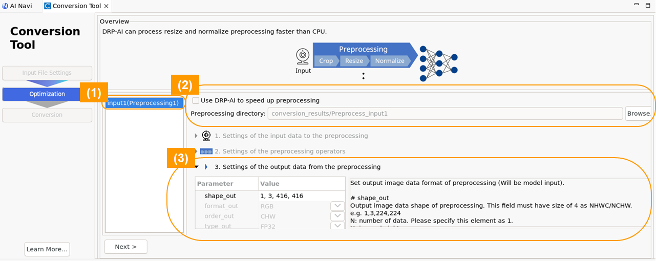Click the preprocessing operators blue blocks icon
The width and height of the screenshot is (656, 261).
pos(206,151)
